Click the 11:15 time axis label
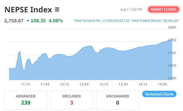The width and height of the screenshot is (183, 111). (25, 84)
